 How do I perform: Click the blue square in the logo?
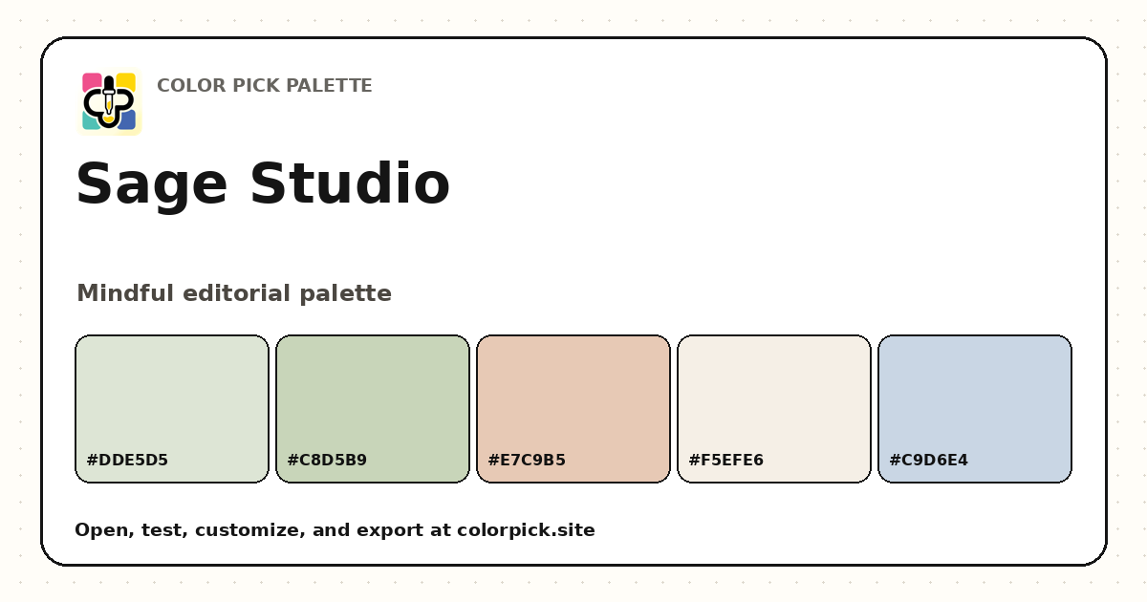point(127,120)
